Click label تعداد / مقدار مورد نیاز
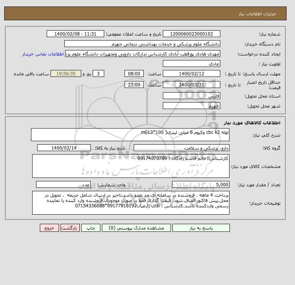Viewport: 295px width, 285px height. (259, 185)
